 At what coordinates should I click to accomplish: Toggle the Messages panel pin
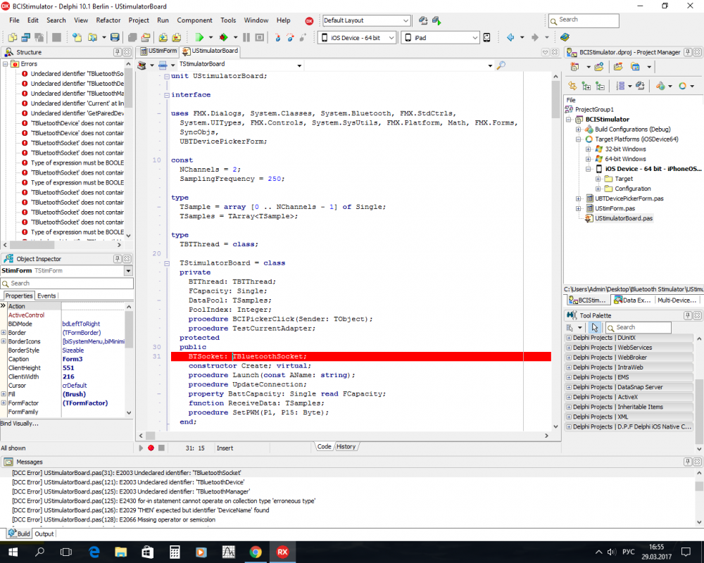[688, 462]
